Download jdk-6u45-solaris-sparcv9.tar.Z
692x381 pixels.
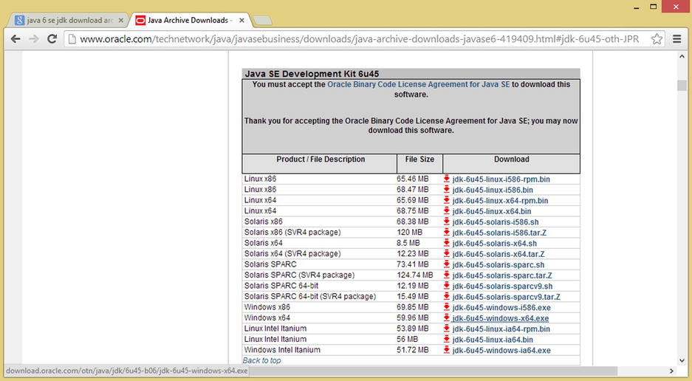[506, 297]
